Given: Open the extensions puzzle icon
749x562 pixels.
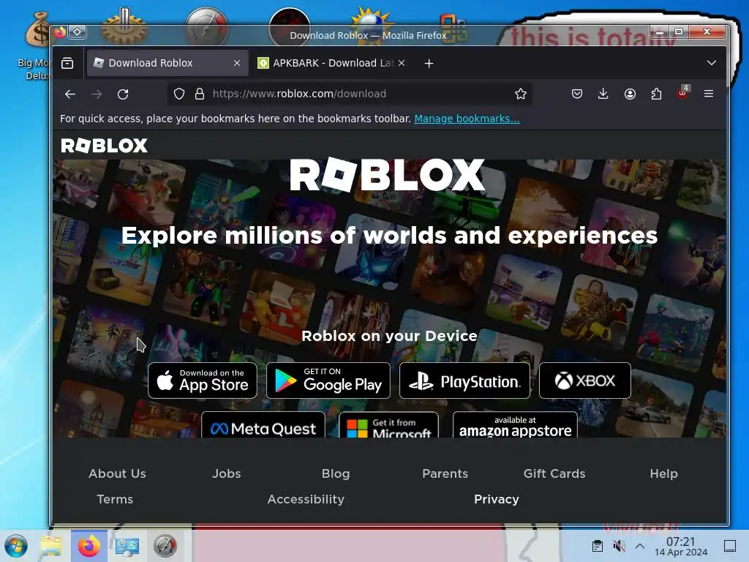Looking at the screenshot, I should (x=656, y=94).
